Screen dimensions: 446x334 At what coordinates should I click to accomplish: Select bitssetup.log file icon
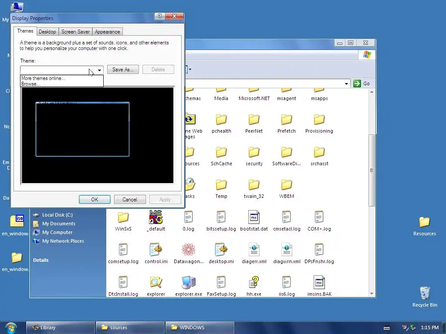221,217
